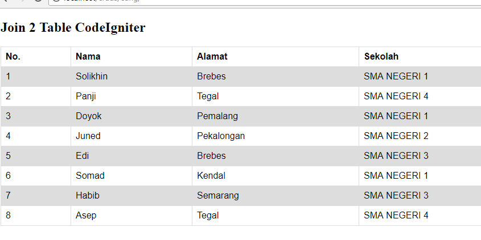481x240 pixels.
Task: Click the address Pekalongan
Action: [221, 136]
